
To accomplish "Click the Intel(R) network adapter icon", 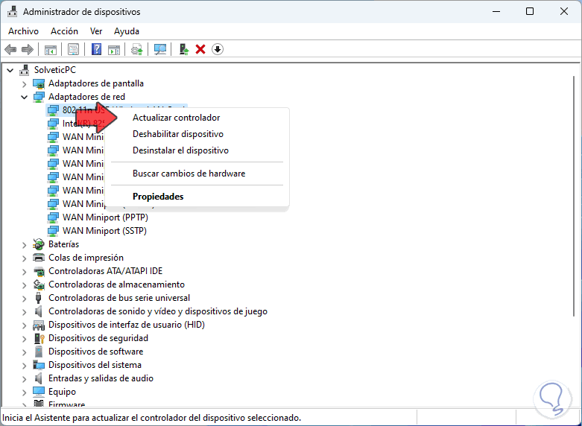I will pyautogui.click(x=53, y=124).
